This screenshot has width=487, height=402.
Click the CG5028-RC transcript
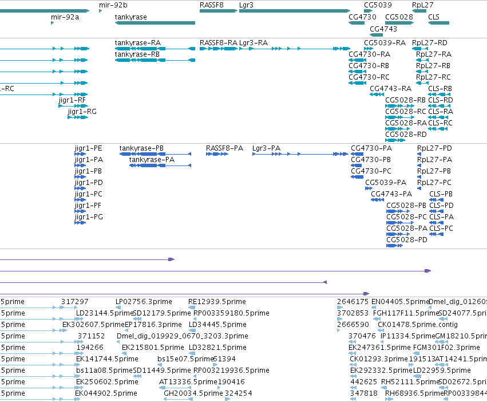coord(399,117)
